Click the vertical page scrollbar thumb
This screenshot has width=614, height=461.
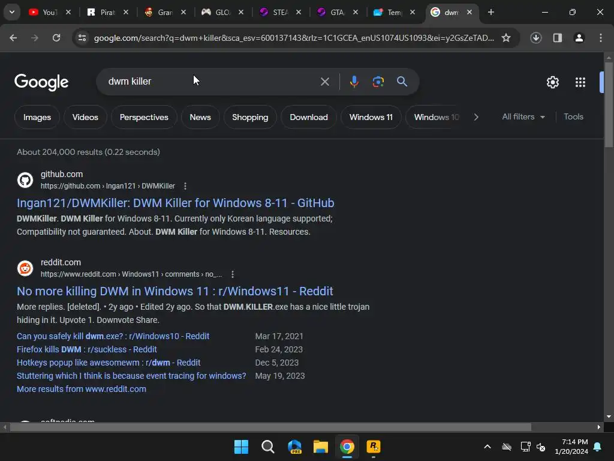pyautogui.click(x=609, y=104)
